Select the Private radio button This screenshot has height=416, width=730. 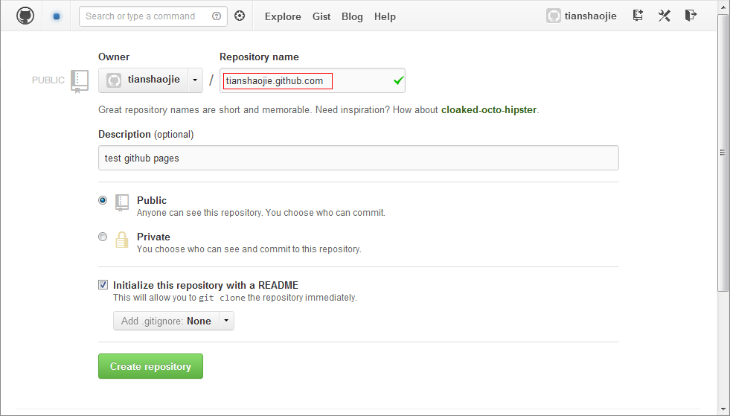pyautogui.click(x=103, y=237)
